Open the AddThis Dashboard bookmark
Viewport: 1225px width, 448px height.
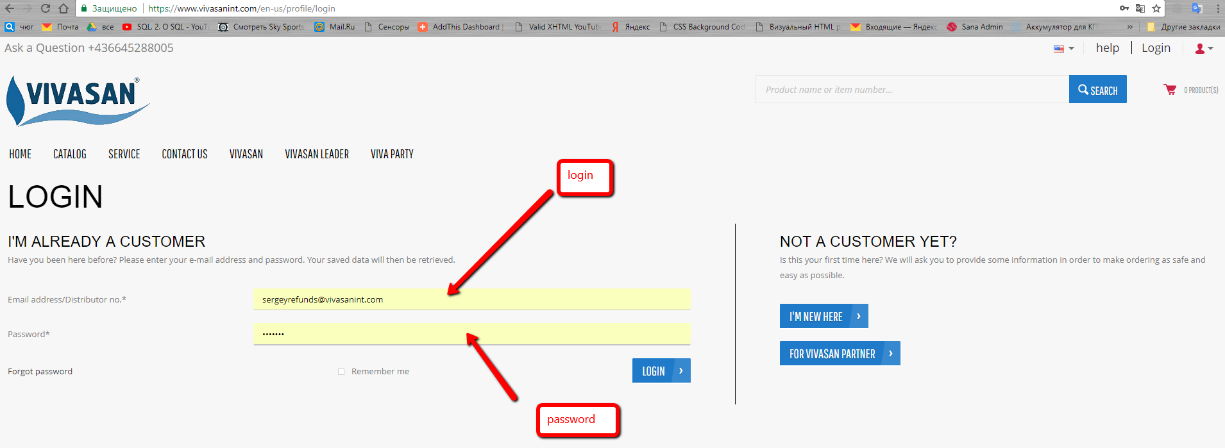[459, 27]
